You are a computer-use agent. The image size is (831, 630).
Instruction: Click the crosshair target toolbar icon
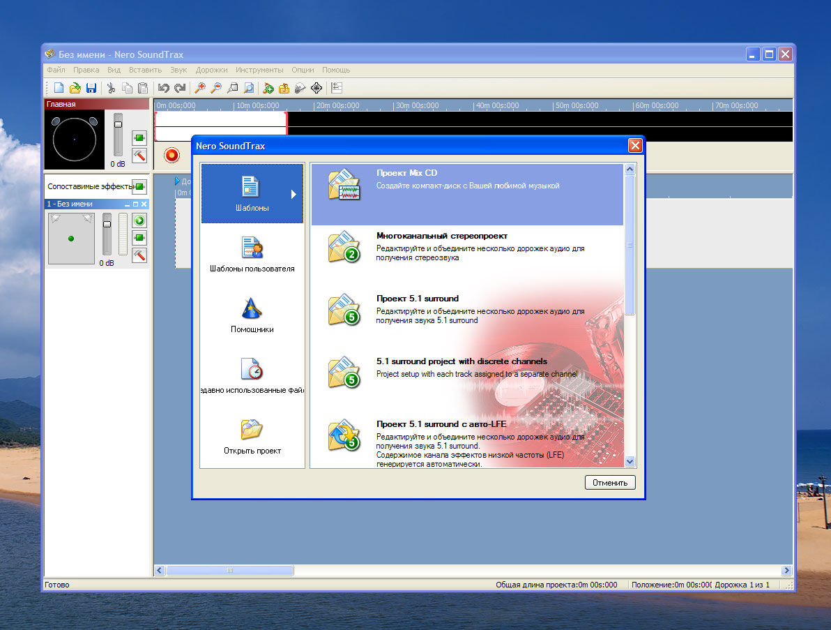click(317, 88)
